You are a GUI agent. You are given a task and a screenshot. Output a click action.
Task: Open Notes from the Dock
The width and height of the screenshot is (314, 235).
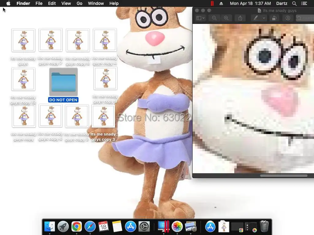tap(117, 227)
